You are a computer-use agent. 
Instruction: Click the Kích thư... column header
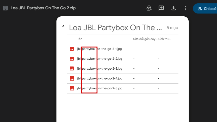[165, 39]
